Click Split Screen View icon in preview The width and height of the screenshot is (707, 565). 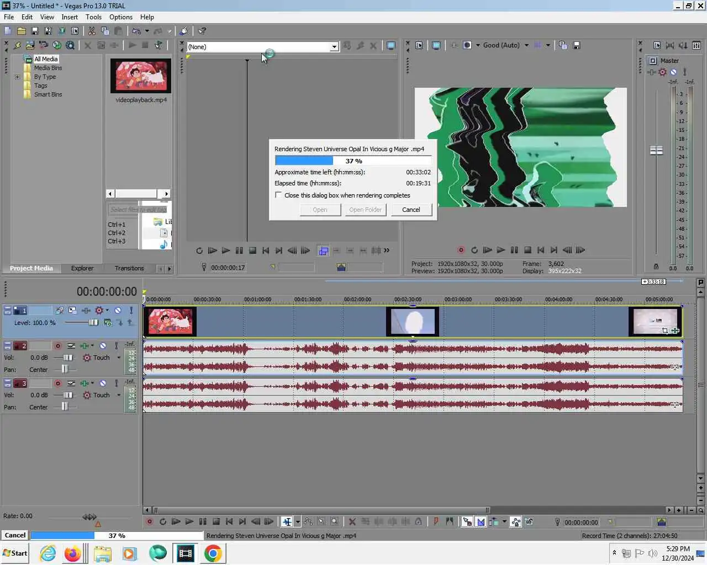467,45
